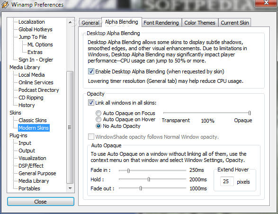Choose the No Auto Opacity radio button

pos(99,126)
